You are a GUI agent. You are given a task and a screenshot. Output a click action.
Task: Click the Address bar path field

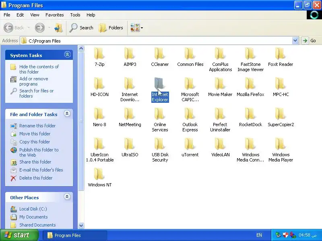point(156,41)
